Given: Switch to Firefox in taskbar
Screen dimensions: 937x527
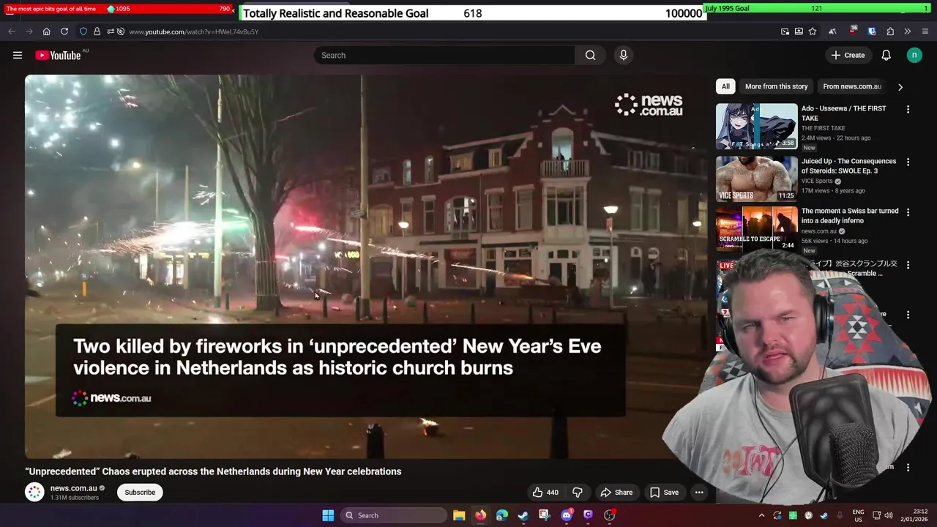Looking at the screenshot, I should (480, 515).
